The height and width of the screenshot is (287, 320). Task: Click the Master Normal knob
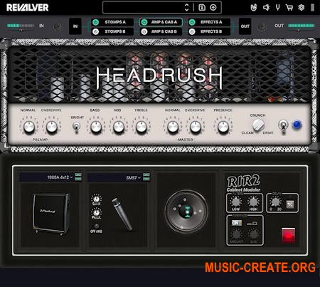173,127
